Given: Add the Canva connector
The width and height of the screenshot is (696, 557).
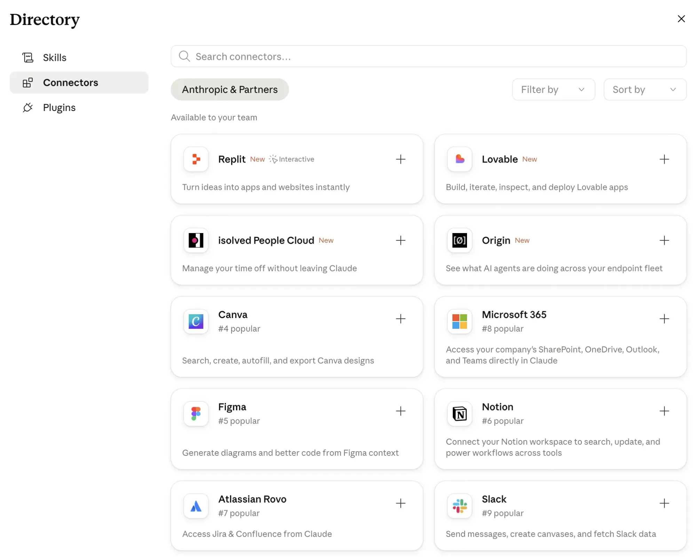Looking at the screenshot, I should tap(401, 319).
